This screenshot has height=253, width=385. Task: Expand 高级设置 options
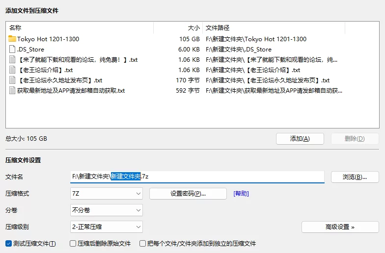tap(340, 227)
